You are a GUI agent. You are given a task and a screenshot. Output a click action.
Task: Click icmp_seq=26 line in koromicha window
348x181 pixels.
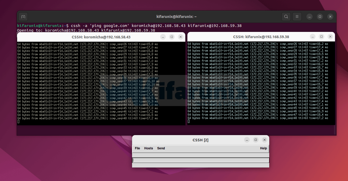coord(88,44)
